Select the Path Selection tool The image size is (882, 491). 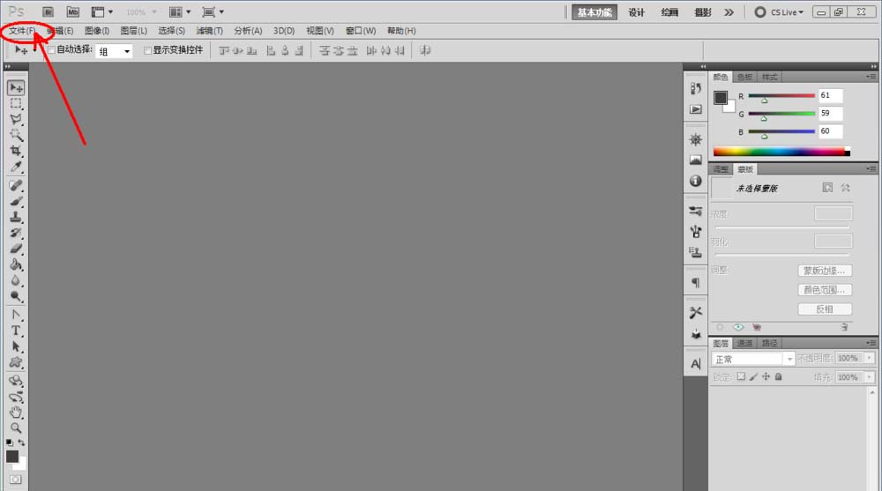pyautogui.click(x=16, y=346)
